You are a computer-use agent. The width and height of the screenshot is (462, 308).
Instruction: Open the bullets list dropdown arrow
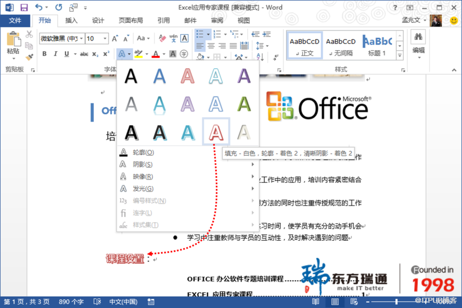click(208, 34)
